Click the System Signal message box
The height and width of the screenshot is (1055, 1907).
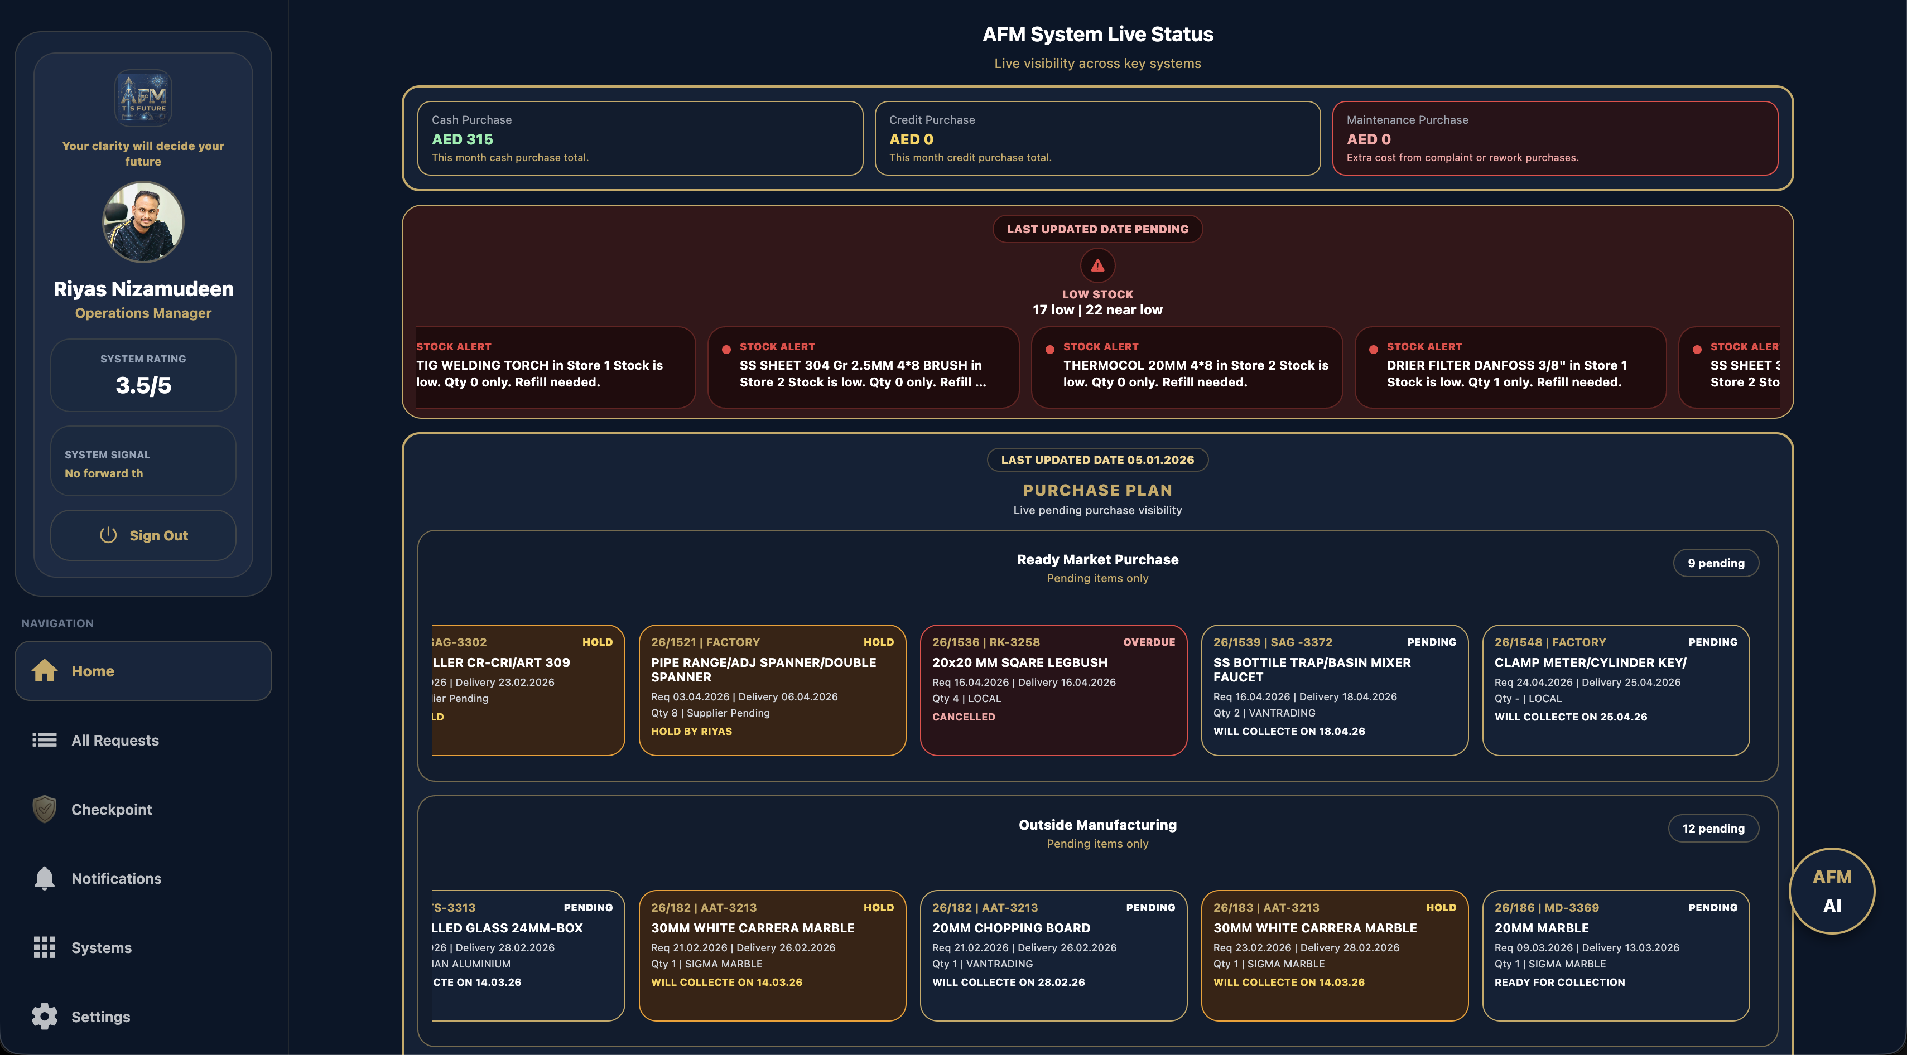143,461
